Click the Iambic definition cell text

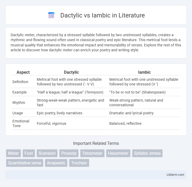tap(144, 82)
